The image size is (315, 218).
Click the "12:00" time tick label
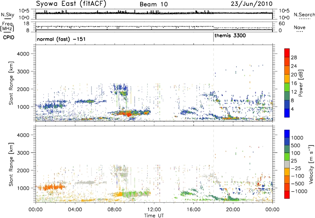(x=154, y=210)
